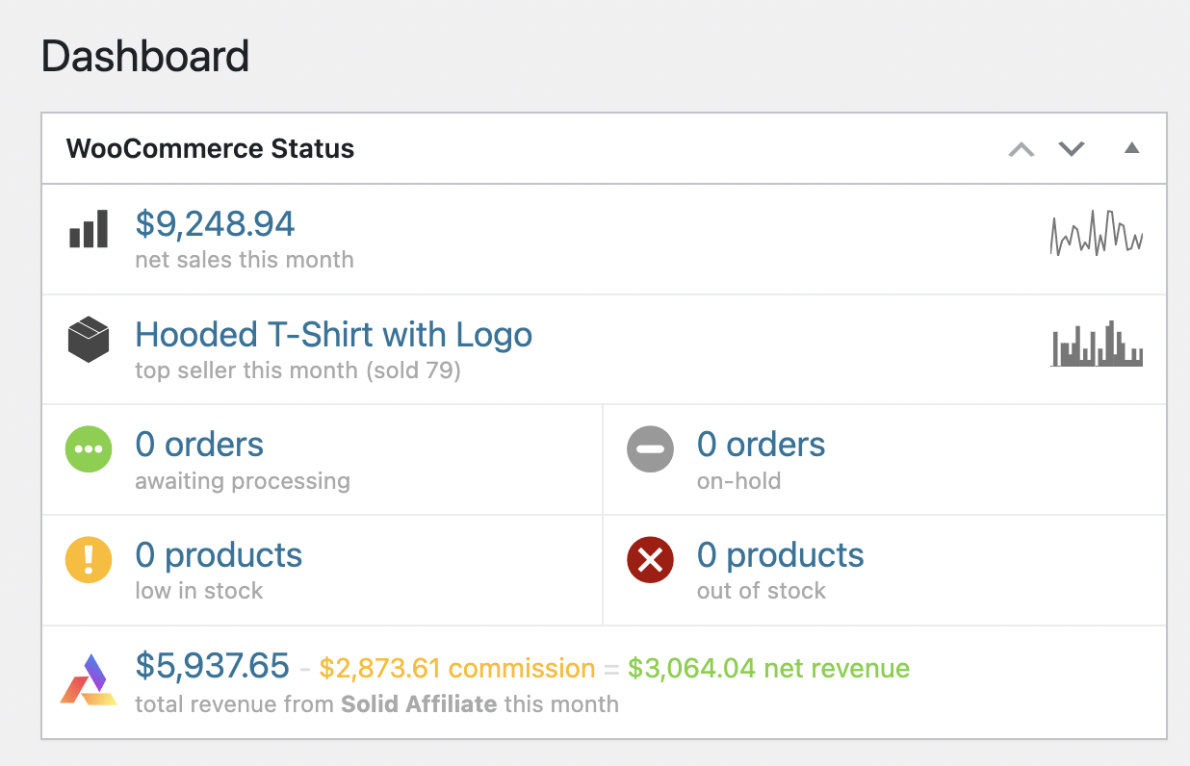Screen dimensions: 1190x766
Task: Move the WooCommerce Status widget up
Action: point(1021,149)
